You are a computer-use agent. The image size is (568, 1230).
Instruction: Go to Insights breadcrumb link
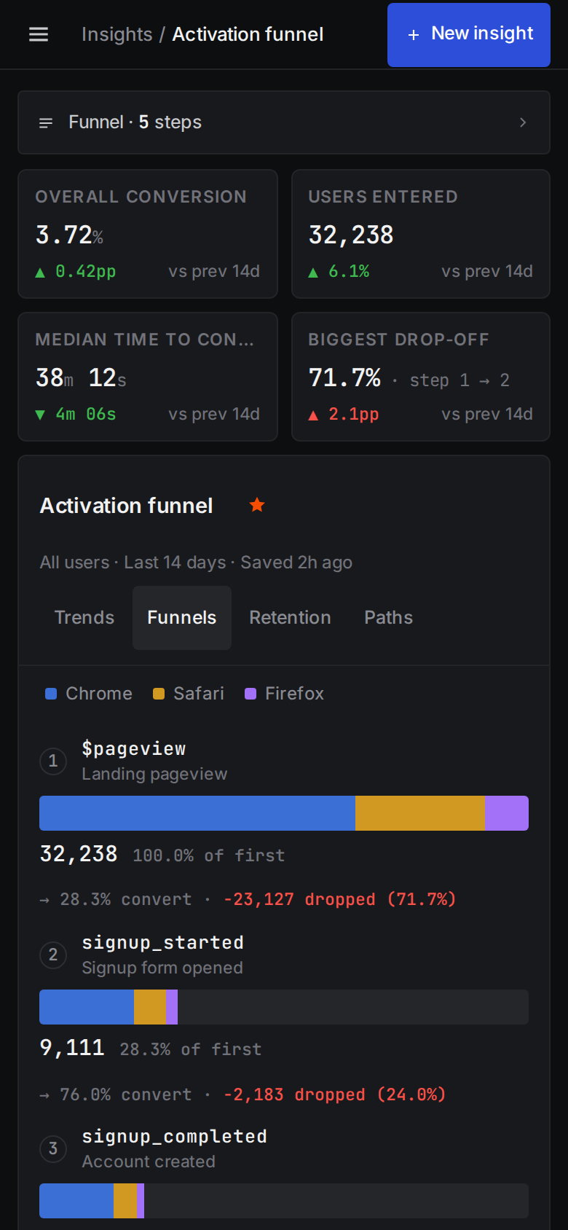point(117,34)
